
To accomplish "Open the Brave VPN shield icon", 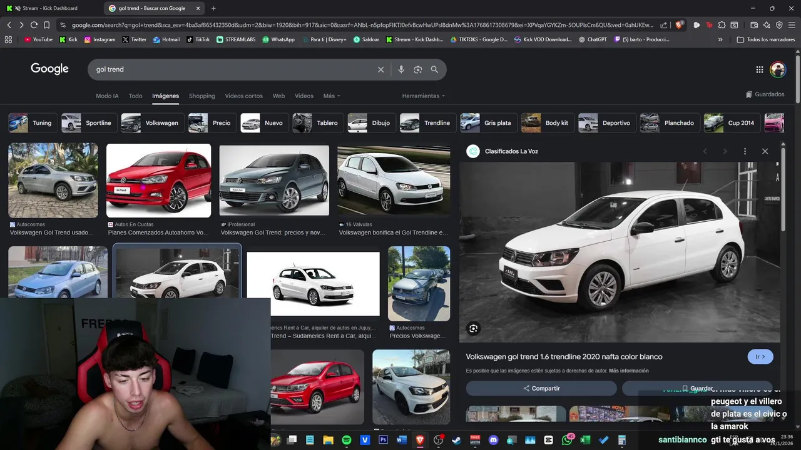I will tap(779, 25).
